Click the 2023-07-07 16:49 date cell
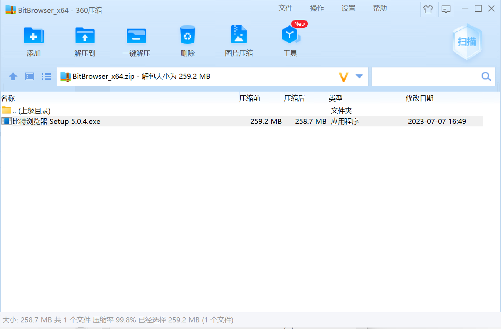The height and width of the screenshot is (329, 501). coord(437,121)
